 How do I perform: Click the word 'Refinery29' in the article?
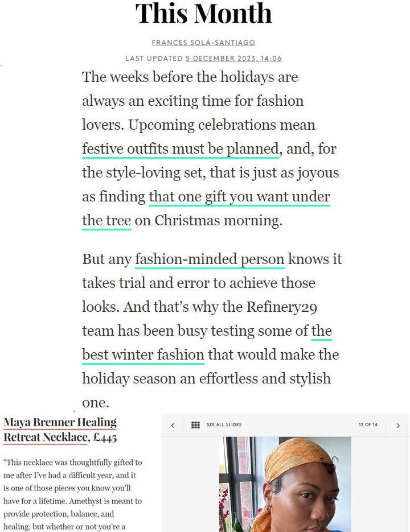[276, 307]
